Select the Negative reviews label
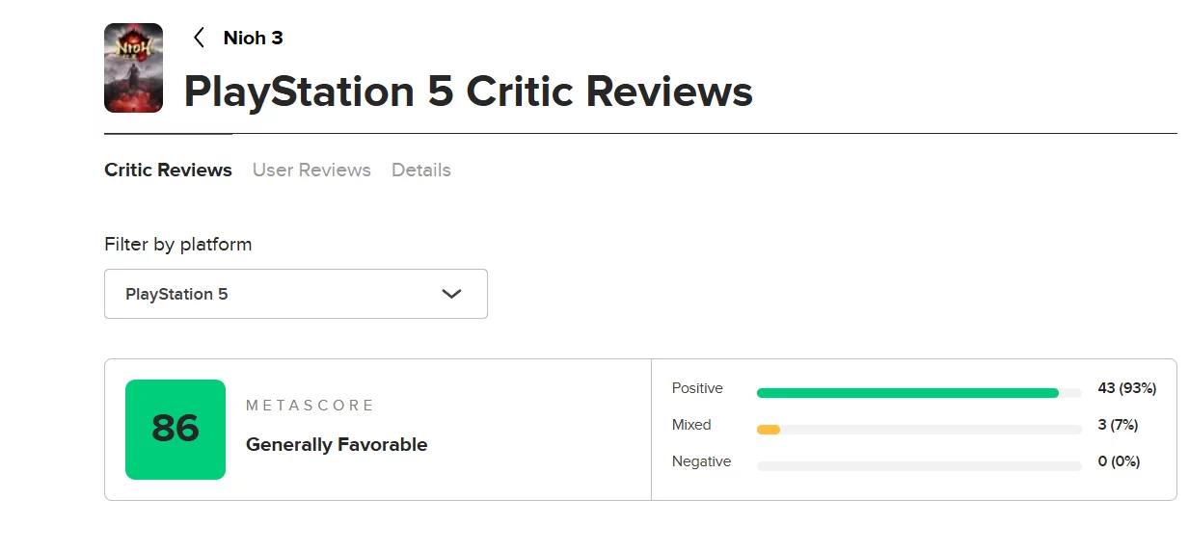The height and width of the screenshot is (552, 1189). [x=701, y=461]
